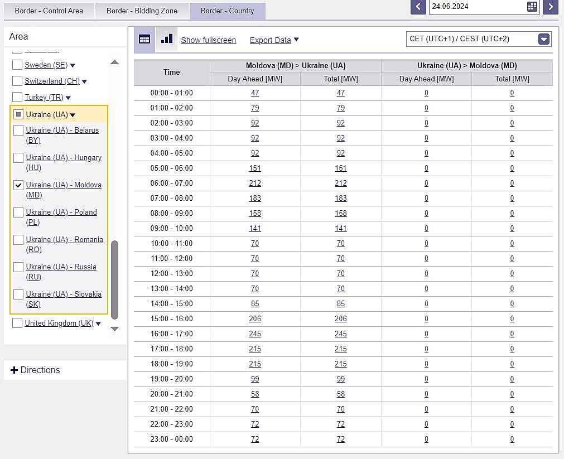Image resolution: width=564 pixels, height=459 pixels.
Task: Click the plus icon beside Directions
Action: point(15,370)
